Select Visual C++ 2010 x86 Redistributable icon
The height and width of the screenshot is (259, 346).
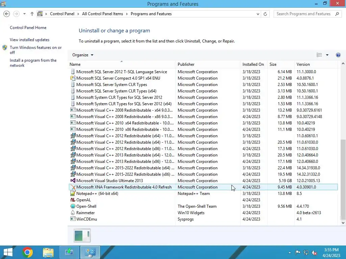tap(73, 129)
